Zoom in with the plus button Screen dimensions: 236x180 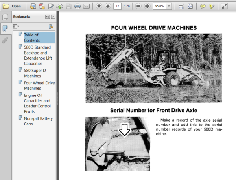(147, 6)
